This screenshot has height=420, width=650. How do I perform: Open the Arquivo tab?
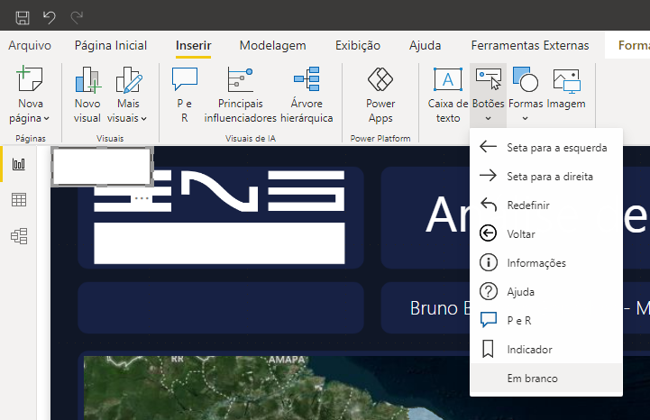pyautogui.click(x=30, y=45)
